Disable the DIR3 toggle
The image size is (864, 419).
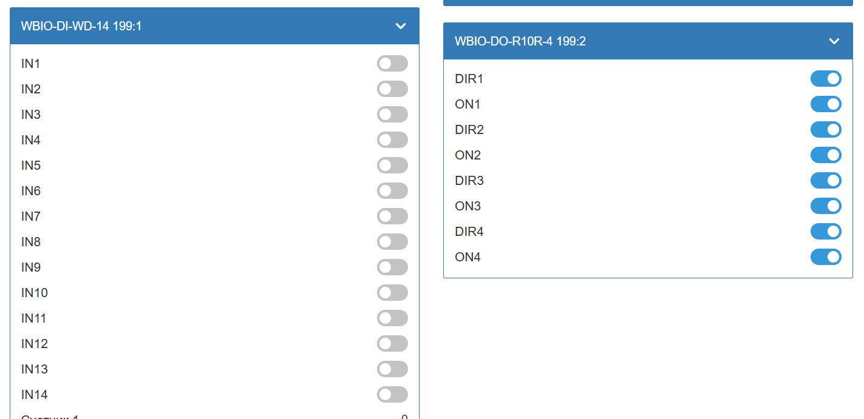point(826,181)
